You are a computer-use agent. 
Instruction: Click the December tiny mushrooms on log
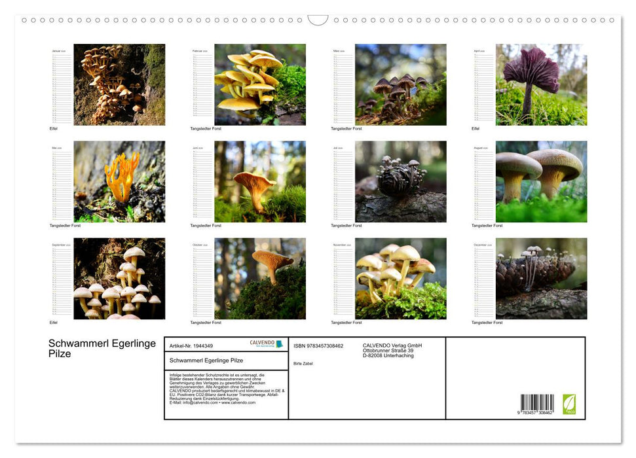tap(541, 278)
